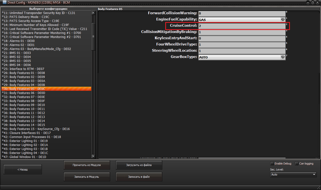Click the app icon in title bar
Screen dimensions: 321x190
4,2
